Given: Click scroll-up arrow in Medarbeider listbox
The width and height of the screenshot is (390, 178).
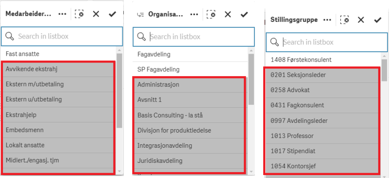Looking at the screenshot, I should 119,50.
